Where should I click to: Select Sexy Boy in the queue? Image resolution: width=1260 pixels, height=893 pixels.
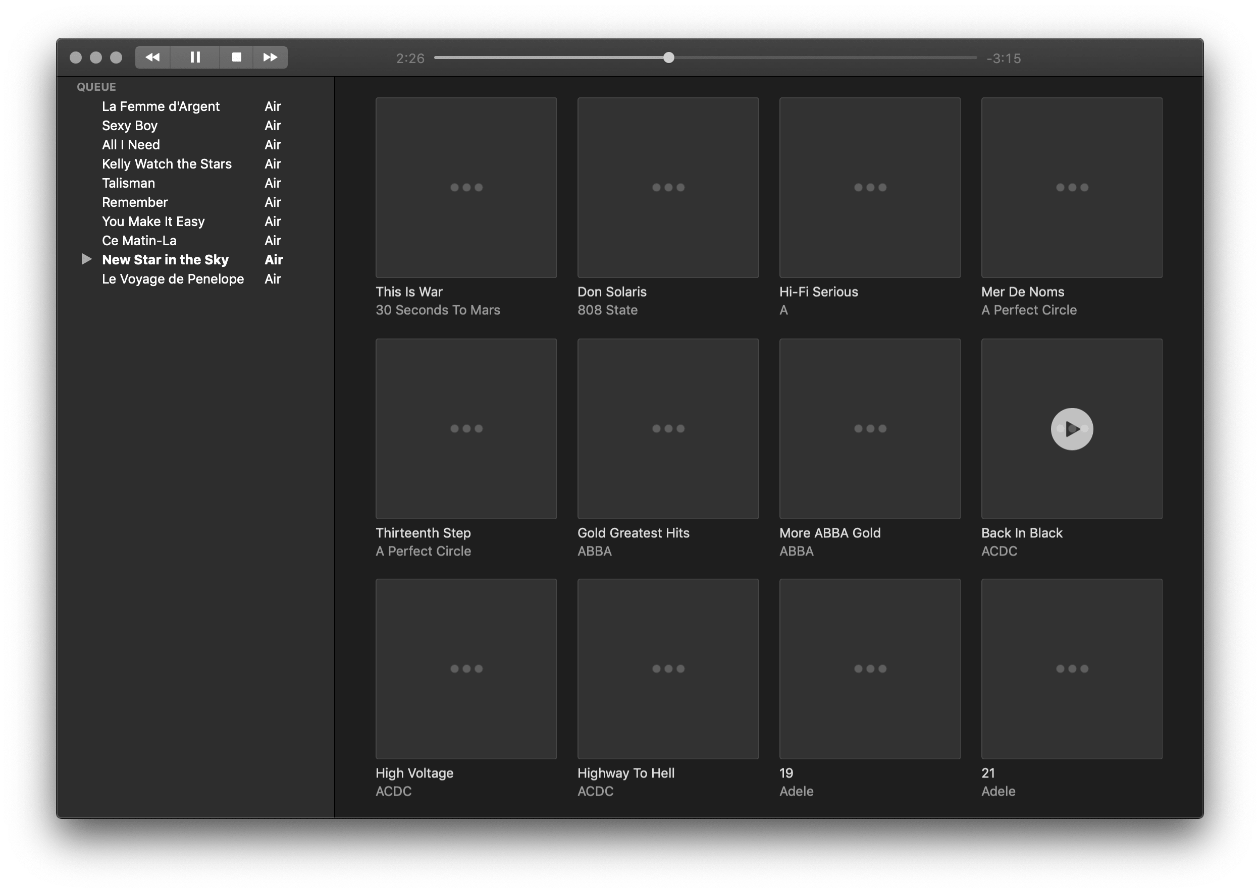click(x=130, y=125)
